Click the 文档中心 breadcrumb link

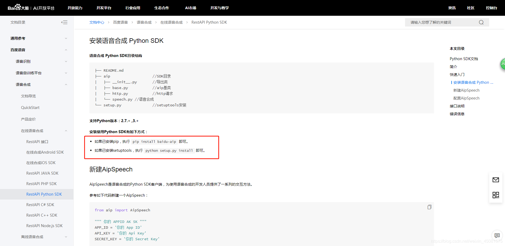97,22
